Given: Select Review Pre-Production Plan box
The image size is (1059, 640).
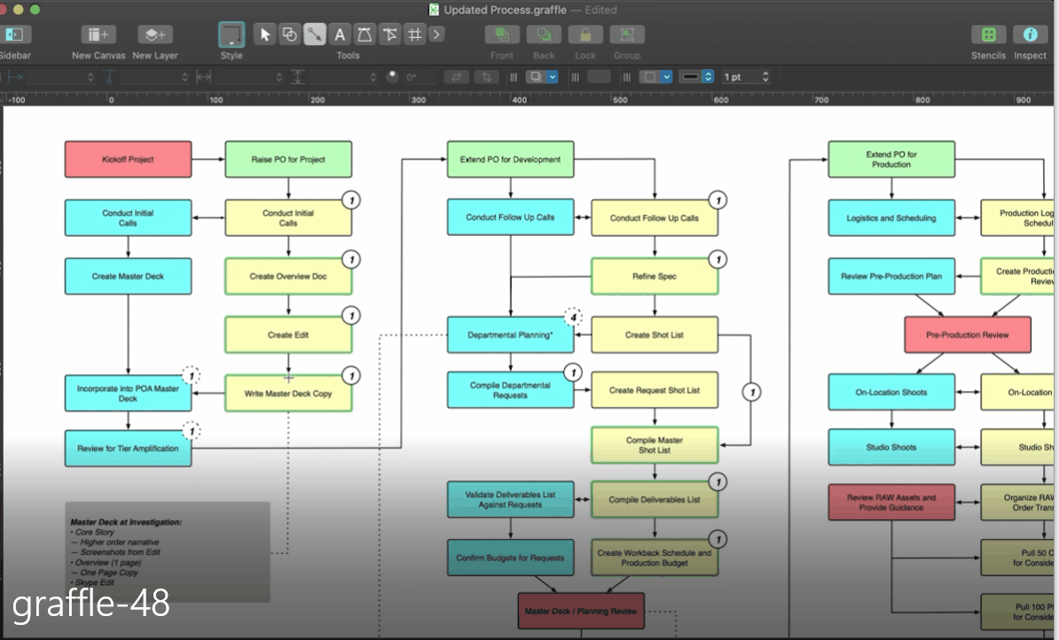Looking at the screenshot, I should (891, 276).
